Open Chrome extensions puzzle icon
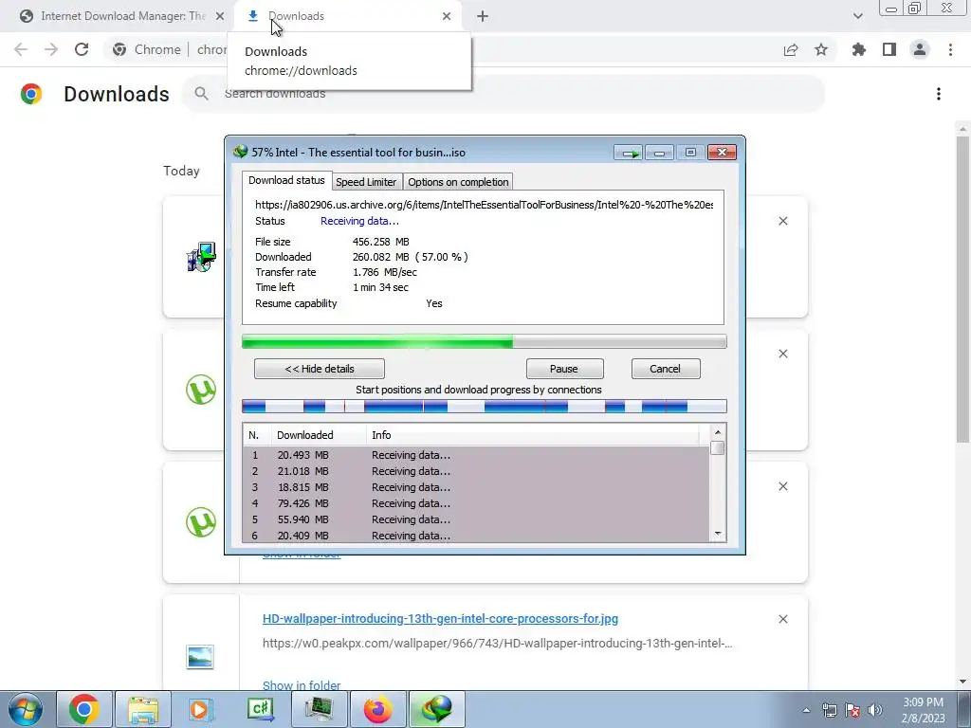The width and height of the screenshot is (971, 728). pyautogui.click(x=859, y=49)
